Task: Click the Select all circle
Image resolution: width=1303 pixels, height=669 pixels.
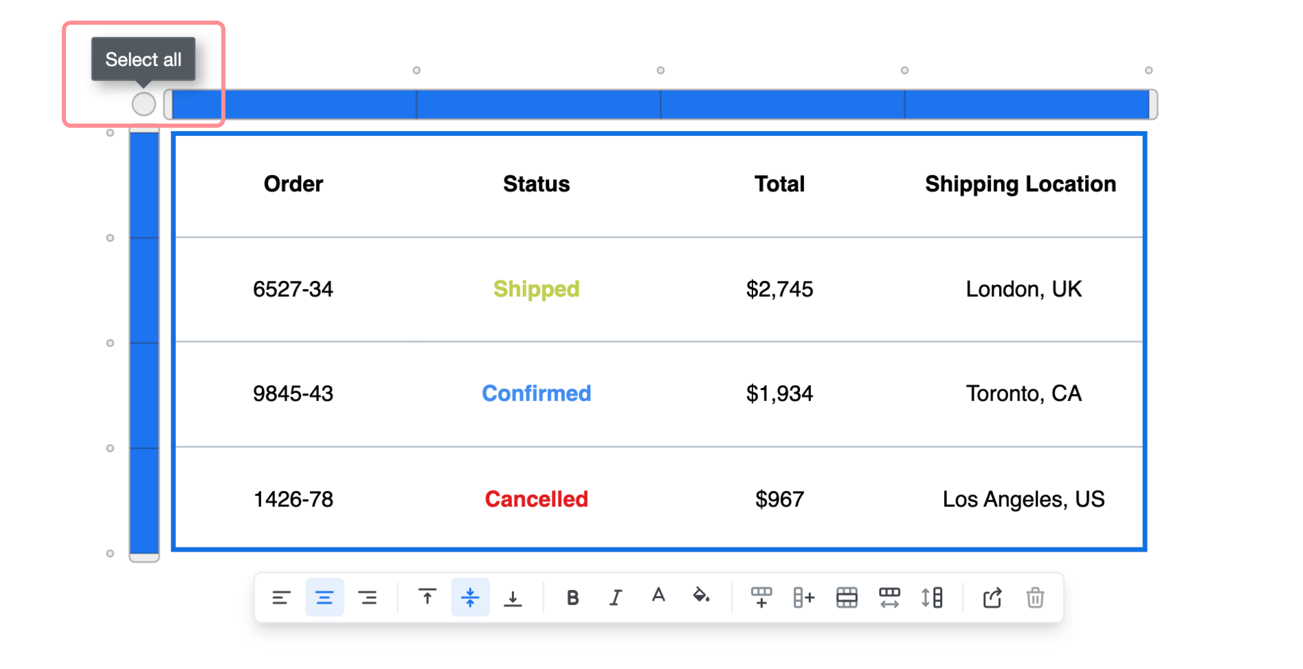Action: click(144, 104)
